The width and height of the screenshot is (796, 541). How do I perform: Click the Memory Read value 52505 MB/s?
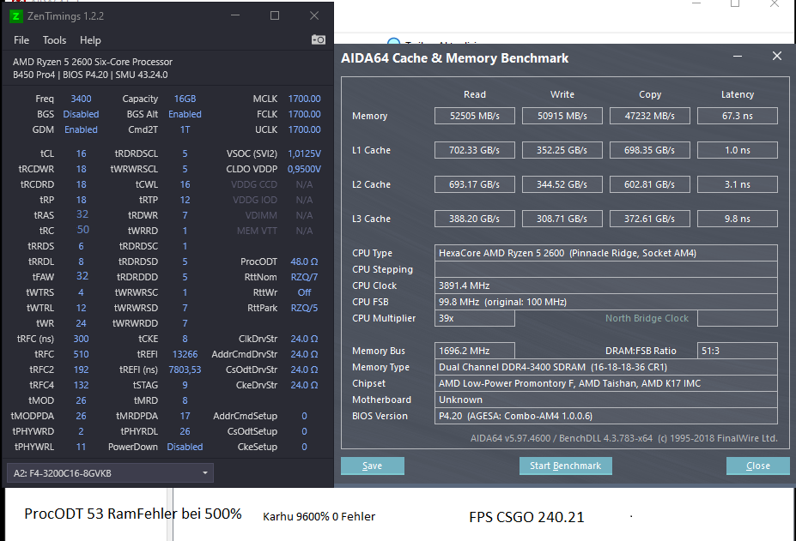click(475, 116)
